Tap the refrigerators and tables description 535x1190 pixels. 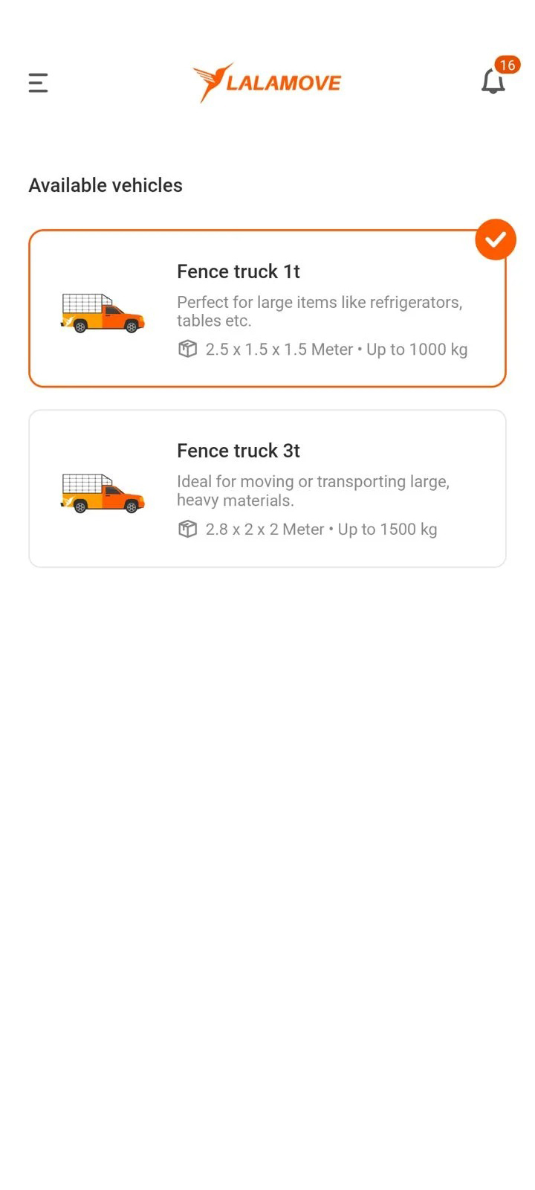point(320,312)
